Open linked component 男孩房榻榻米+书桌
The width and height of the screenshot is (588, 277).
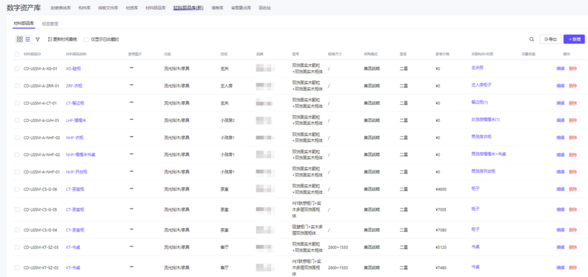(488, 155)
